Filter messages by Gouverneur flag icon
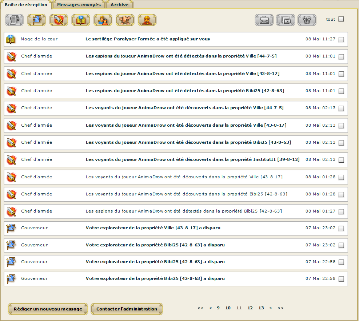The height and width of the screenshot is (321, 359). point(36,20)
